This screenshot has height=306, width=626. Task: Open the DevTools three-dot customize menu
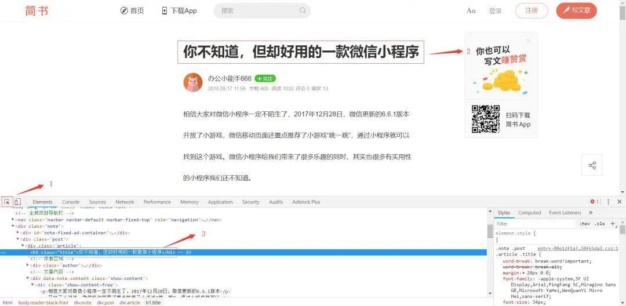coord(608,202)
